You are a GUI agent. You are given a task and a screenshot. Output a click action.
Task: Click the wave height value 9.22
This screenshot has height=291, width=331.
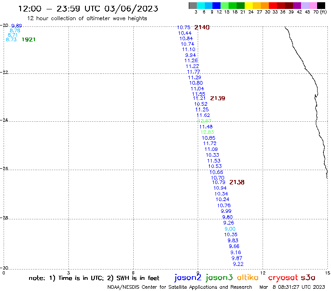238,264
